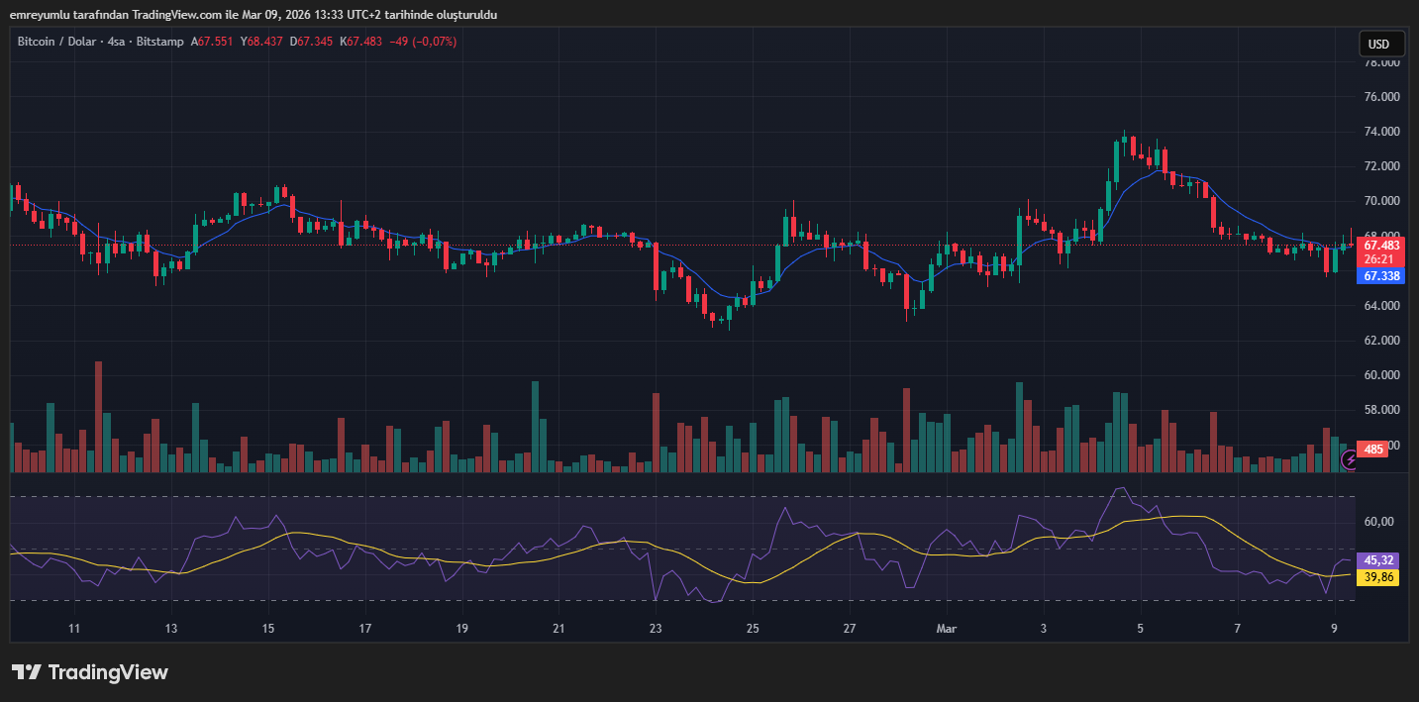
Task: Click the Mar label on the time axis
Action: 946,629
